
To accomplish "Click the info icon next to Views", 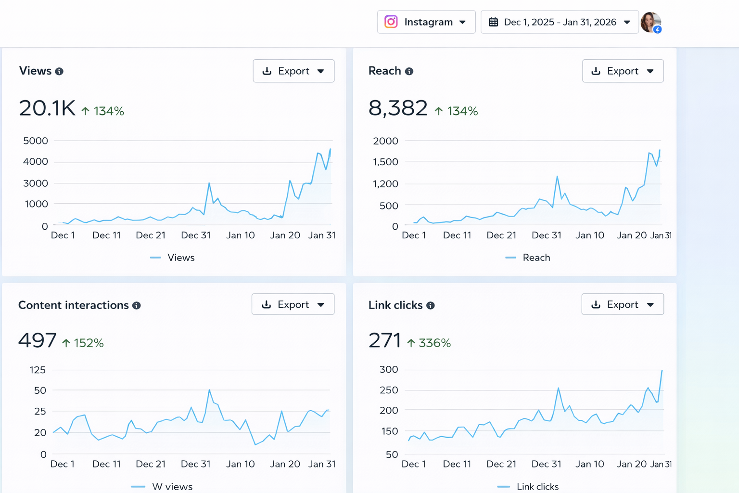I will (x=60, y=71).
